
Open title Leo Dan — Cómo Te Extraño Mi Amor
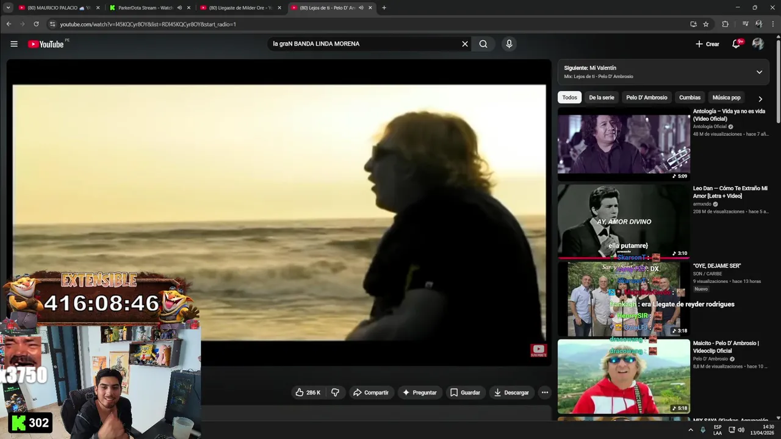pos(730,192)
